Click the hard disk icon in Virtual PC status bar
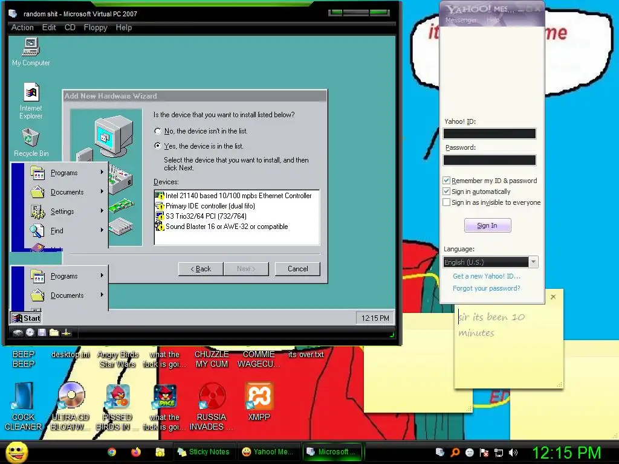Image resolution: width=619 pixels, height=464 pixels. pos(18,333)
